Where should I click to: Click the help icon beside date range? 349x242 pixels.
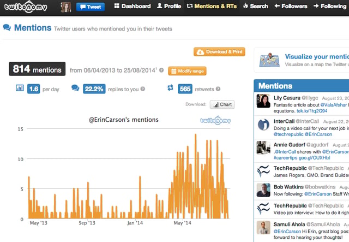(x=161, y=70)
